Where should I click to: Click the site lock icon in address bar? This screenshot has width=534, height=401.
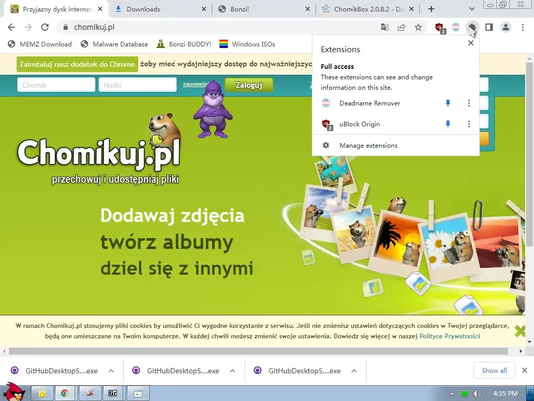66,27
